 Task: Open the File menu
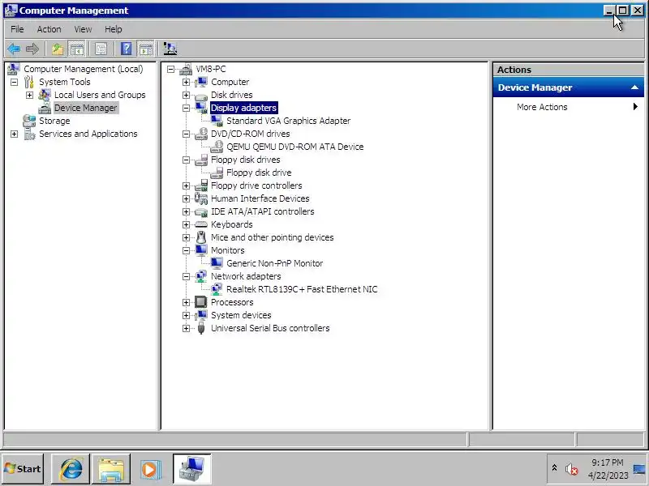pyautogui.click(x=17, y=29)
